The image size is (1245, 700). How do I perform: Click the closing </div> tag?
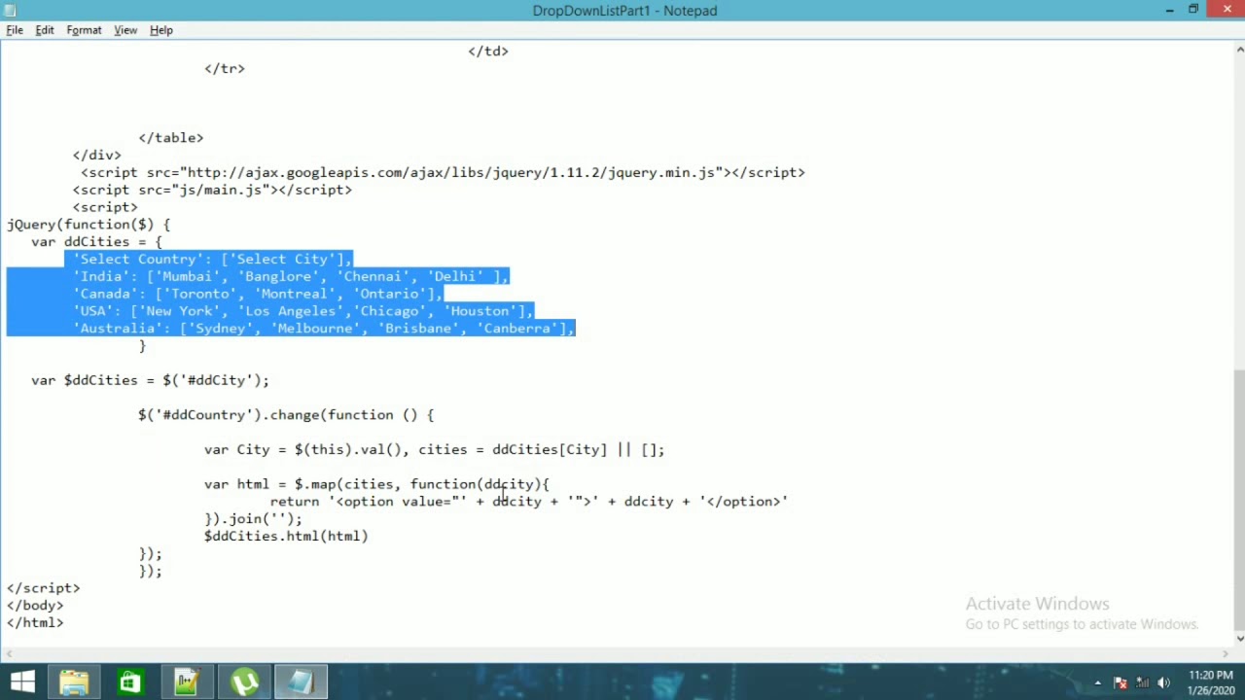[96, 155]
